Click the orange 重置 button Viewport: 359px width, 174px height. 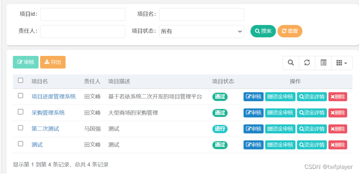pyautogui.click(x=290, y=31)
